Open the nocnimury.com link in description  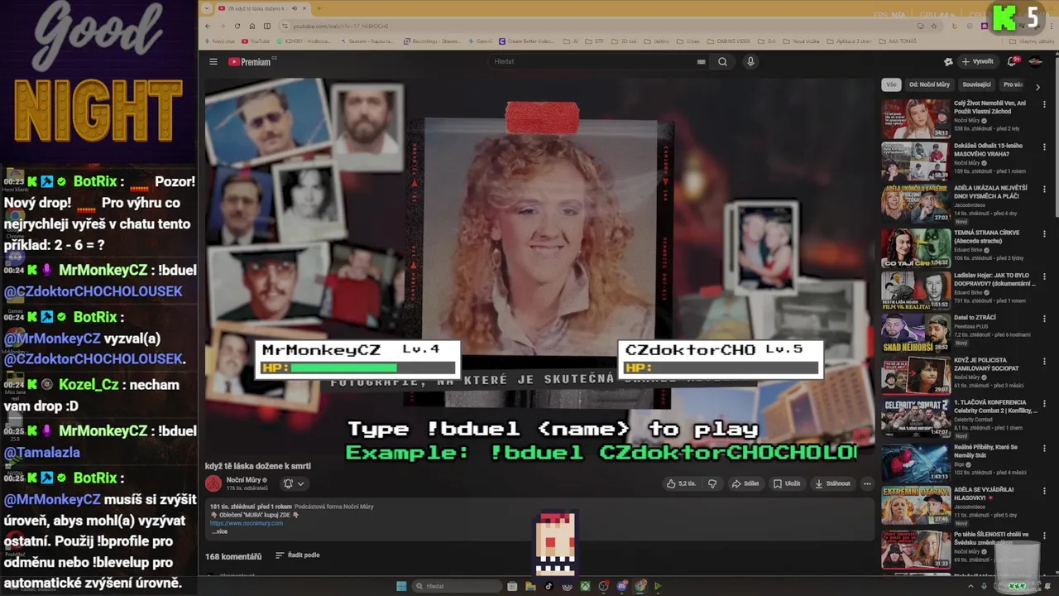tap(247, 523)
